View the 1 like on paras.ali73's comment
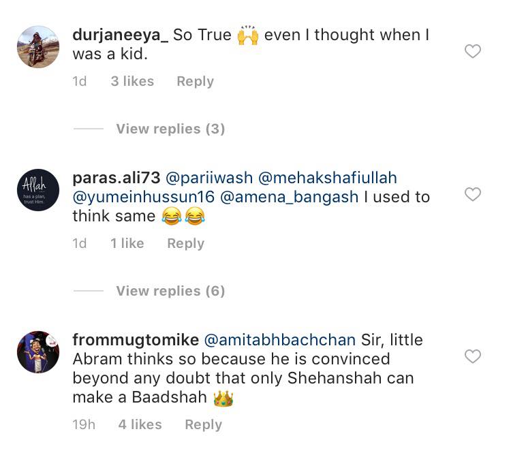The width and height of the screenshot is (511, 455). [127, 243]
